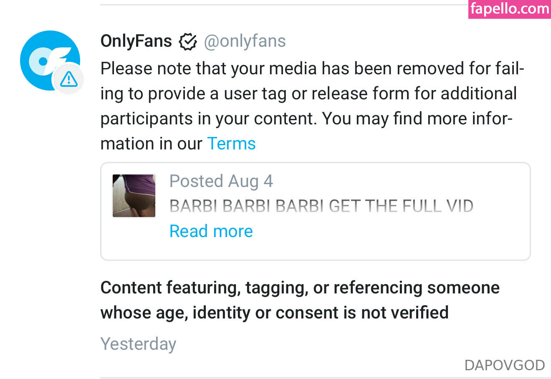Screen dimensions: 551x379
Task: Click the media removal notice text
Action: pos(309,93)
